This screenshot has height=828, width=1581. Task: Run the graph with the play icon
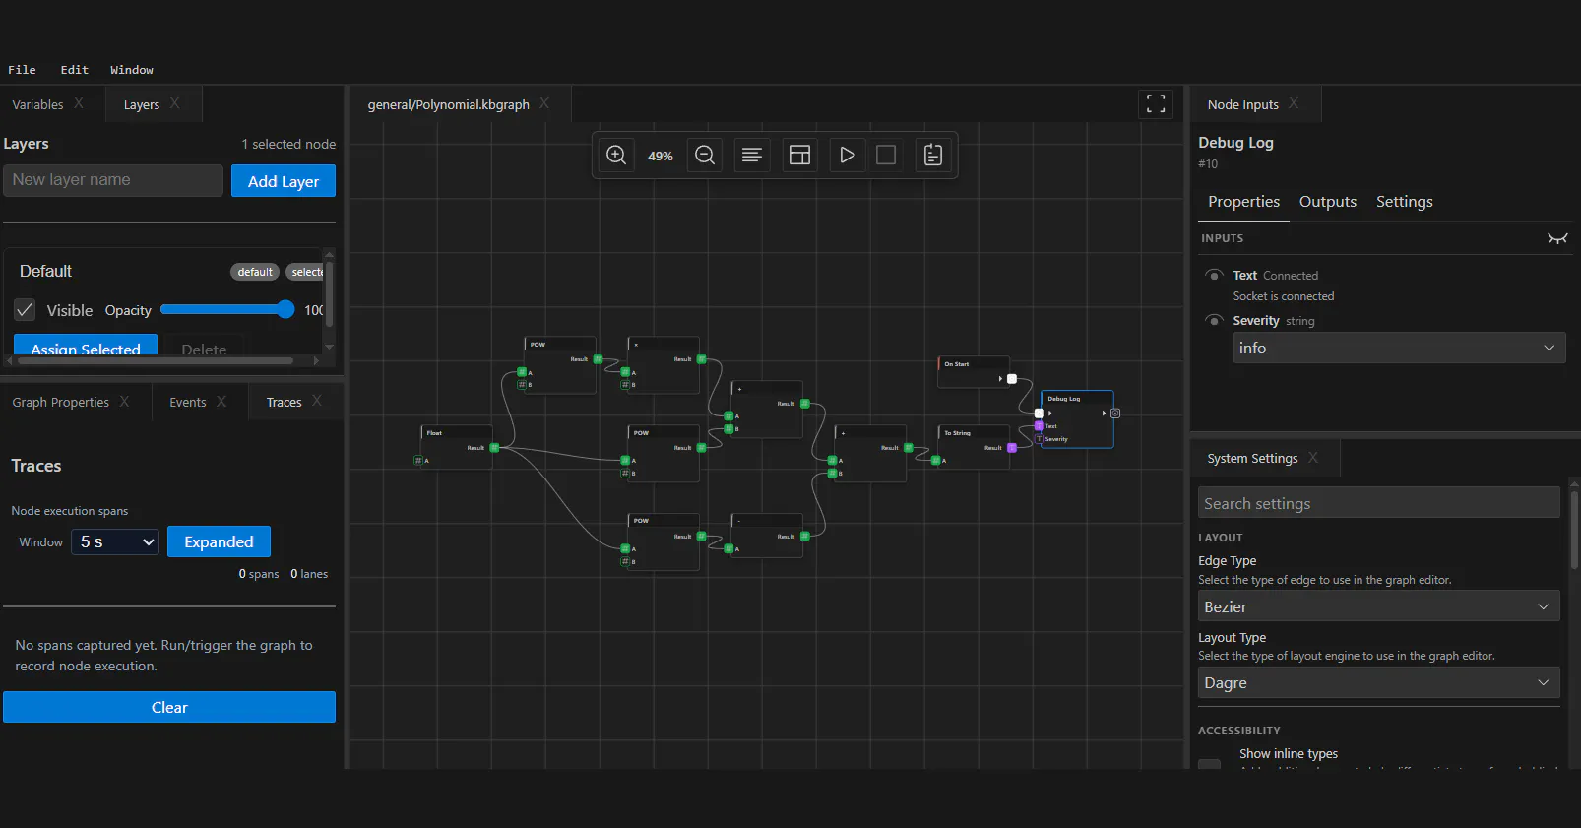pyautogui.click(x=847, y=156)
